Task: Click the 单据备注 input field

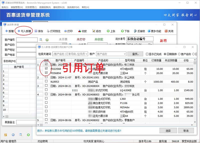Action: click(x=26, y=122)
